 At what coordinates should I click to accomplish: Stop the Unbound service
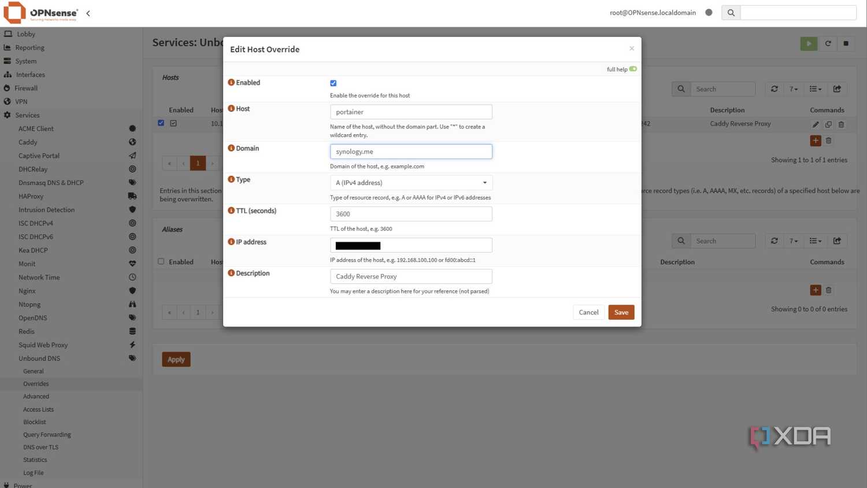(x=846, y=43)
